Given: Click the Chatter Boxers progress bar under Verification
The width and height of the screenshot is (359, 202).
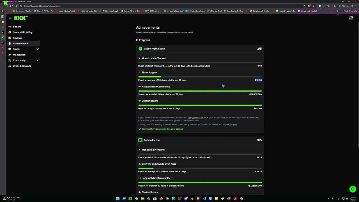Looking at the screenshot, I should pos(200,105).
